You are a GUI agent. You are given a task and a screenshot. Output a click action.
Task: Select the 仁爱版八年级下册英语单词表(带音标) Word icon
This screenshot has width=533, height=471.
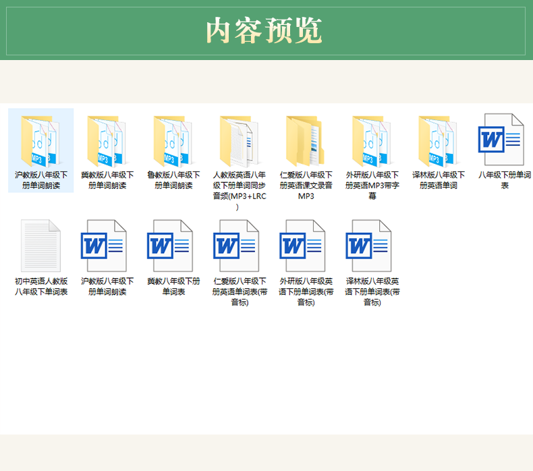(x=236, y=246)
